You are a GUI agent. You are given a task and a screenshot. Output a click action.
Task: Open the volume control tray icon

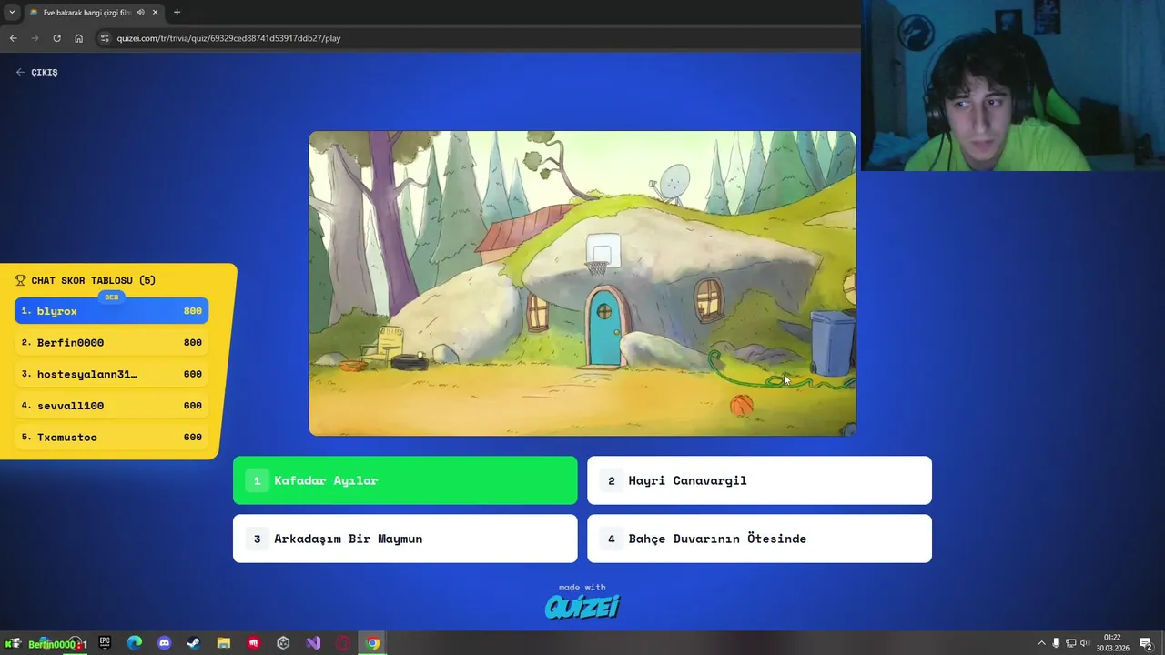(1084, 643)
